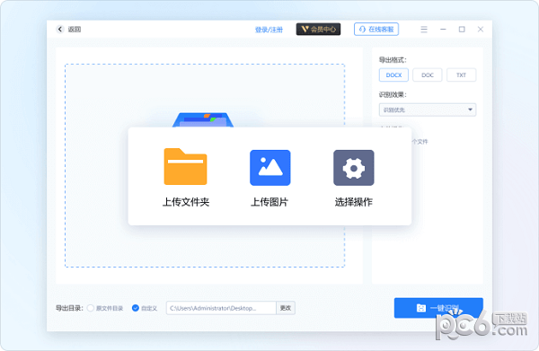The width and height of the screenshot is (539, 351).
Task: Select the original file directory radio
Action: point(91,308)
